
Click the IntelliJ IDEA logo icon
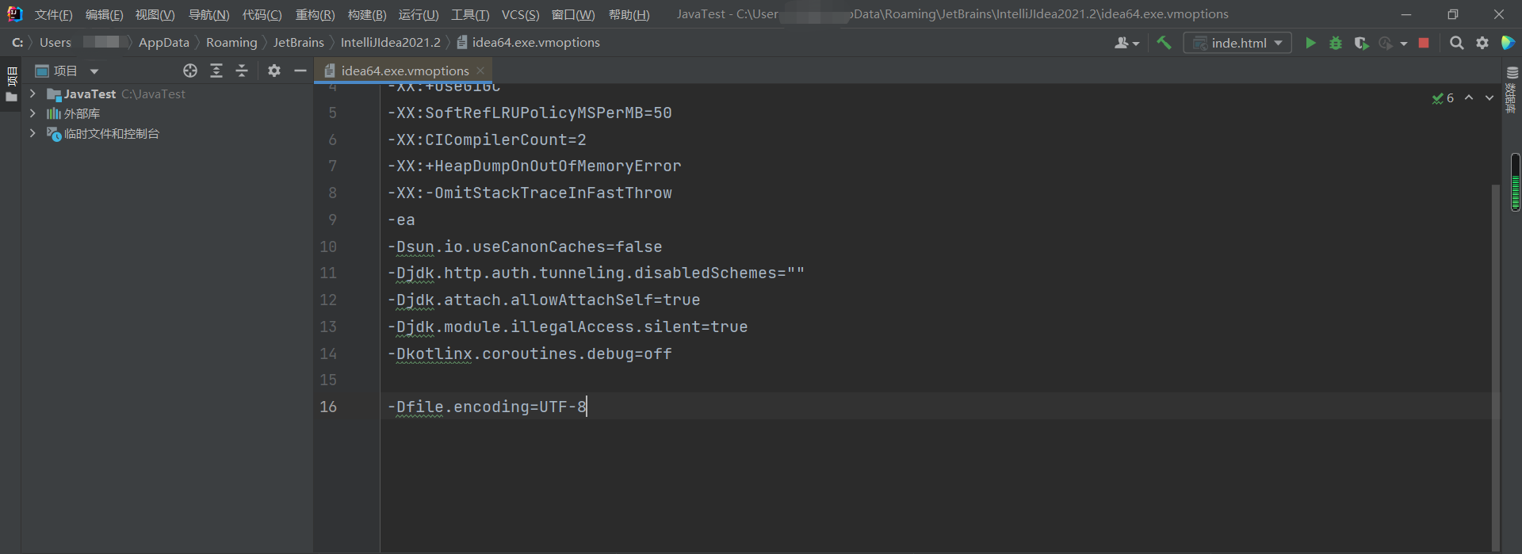click(14, 14)
